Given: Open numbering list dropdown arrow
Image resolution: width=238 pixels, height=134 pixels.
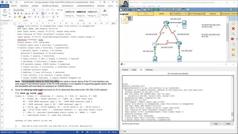Looking at the screenshot, I should 50,10.
